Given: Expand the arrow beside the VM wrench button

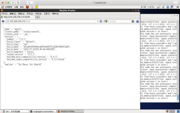Looking at the screenshot, I should [32, 3].
